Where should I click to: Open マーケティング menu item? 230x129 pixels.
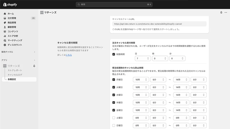15,40
